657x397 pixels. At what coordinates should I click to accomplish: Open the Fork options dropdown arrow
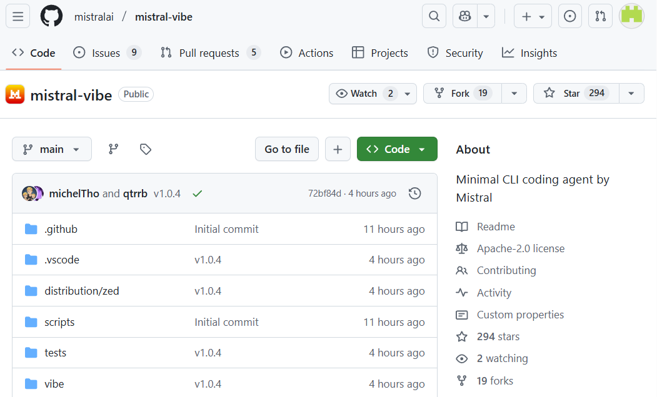click(514, 94)
